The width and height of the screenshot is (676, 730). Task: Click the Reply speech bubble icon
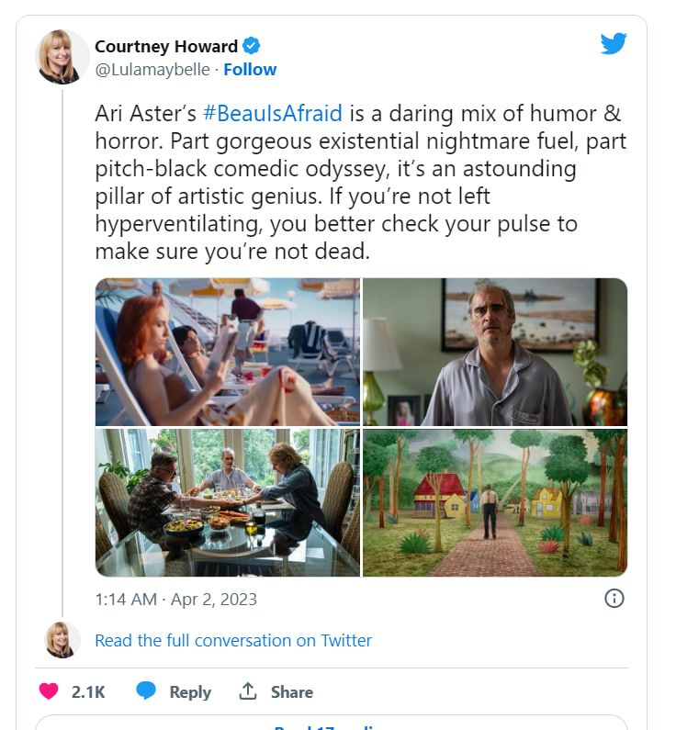click(145, 691)
